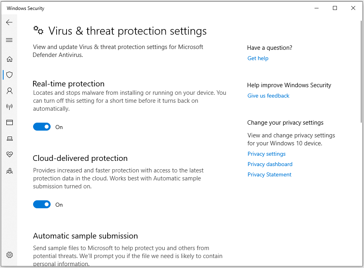Open Firewall & network protection
Viewport: 364px width, 268px height.
9,106
